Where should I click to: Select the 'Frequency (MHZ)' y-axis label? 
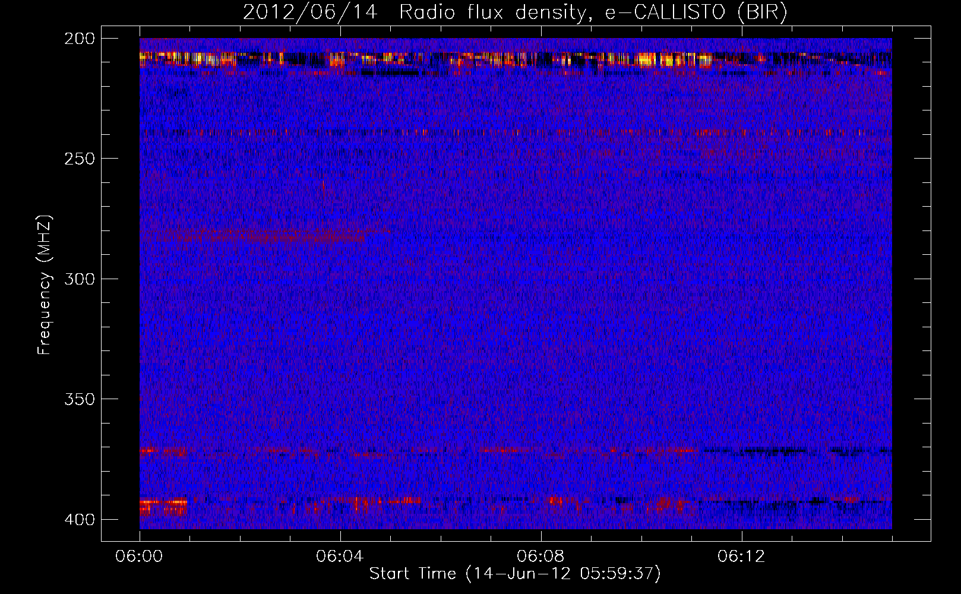coord(45,285)
